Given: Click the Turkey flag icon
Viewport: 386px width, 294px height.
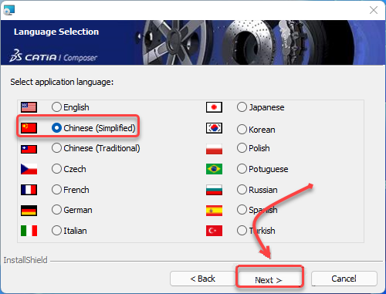Looking at the screenshot, I should [214, 231].
